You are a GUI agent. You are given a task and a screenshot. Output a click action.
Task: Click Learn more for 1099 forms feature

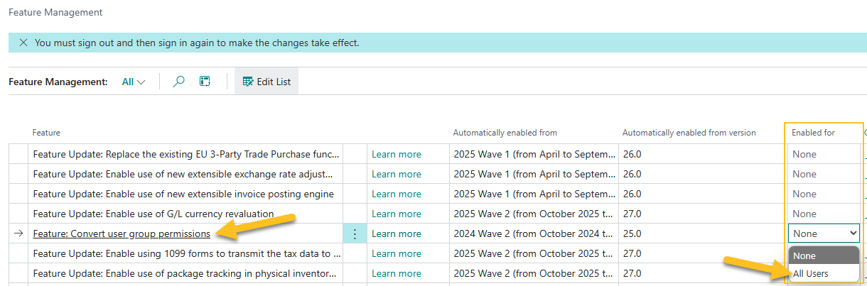[x=396, y=253]
